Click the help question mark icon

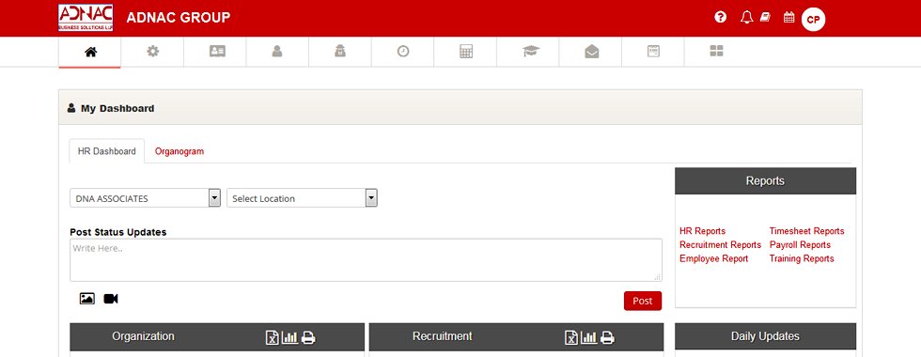tap(721, 17)
